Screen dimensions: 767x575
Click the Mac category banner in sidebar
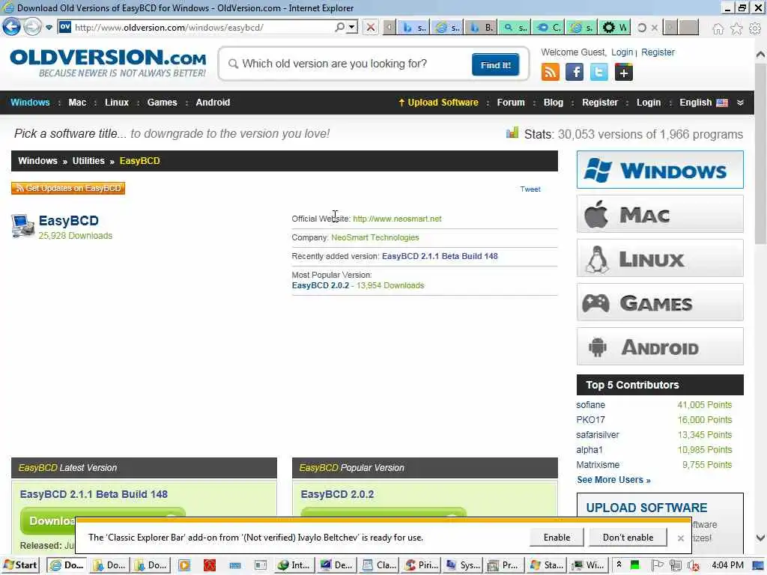(660, 214)
